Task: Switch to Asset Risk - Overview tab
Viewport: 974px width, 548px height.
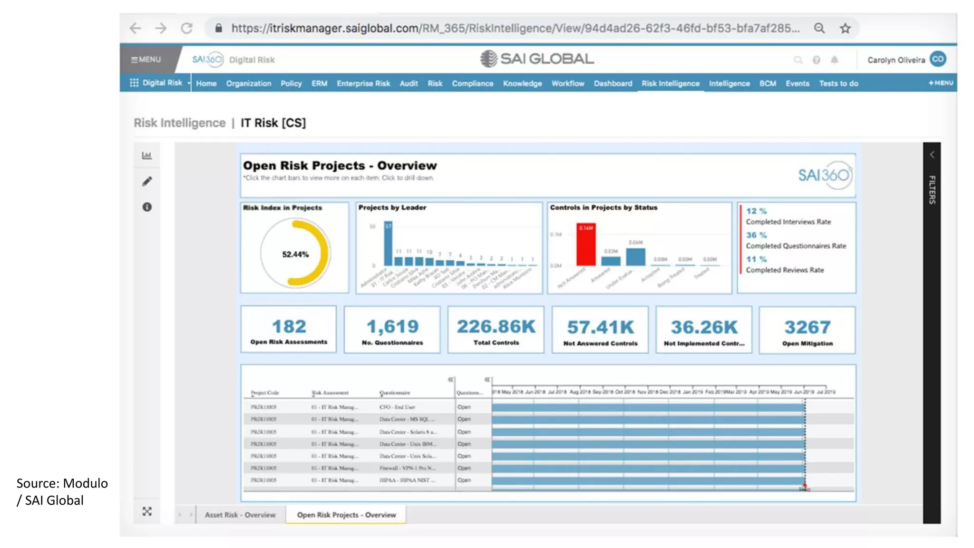Action: tap(240, 515)
